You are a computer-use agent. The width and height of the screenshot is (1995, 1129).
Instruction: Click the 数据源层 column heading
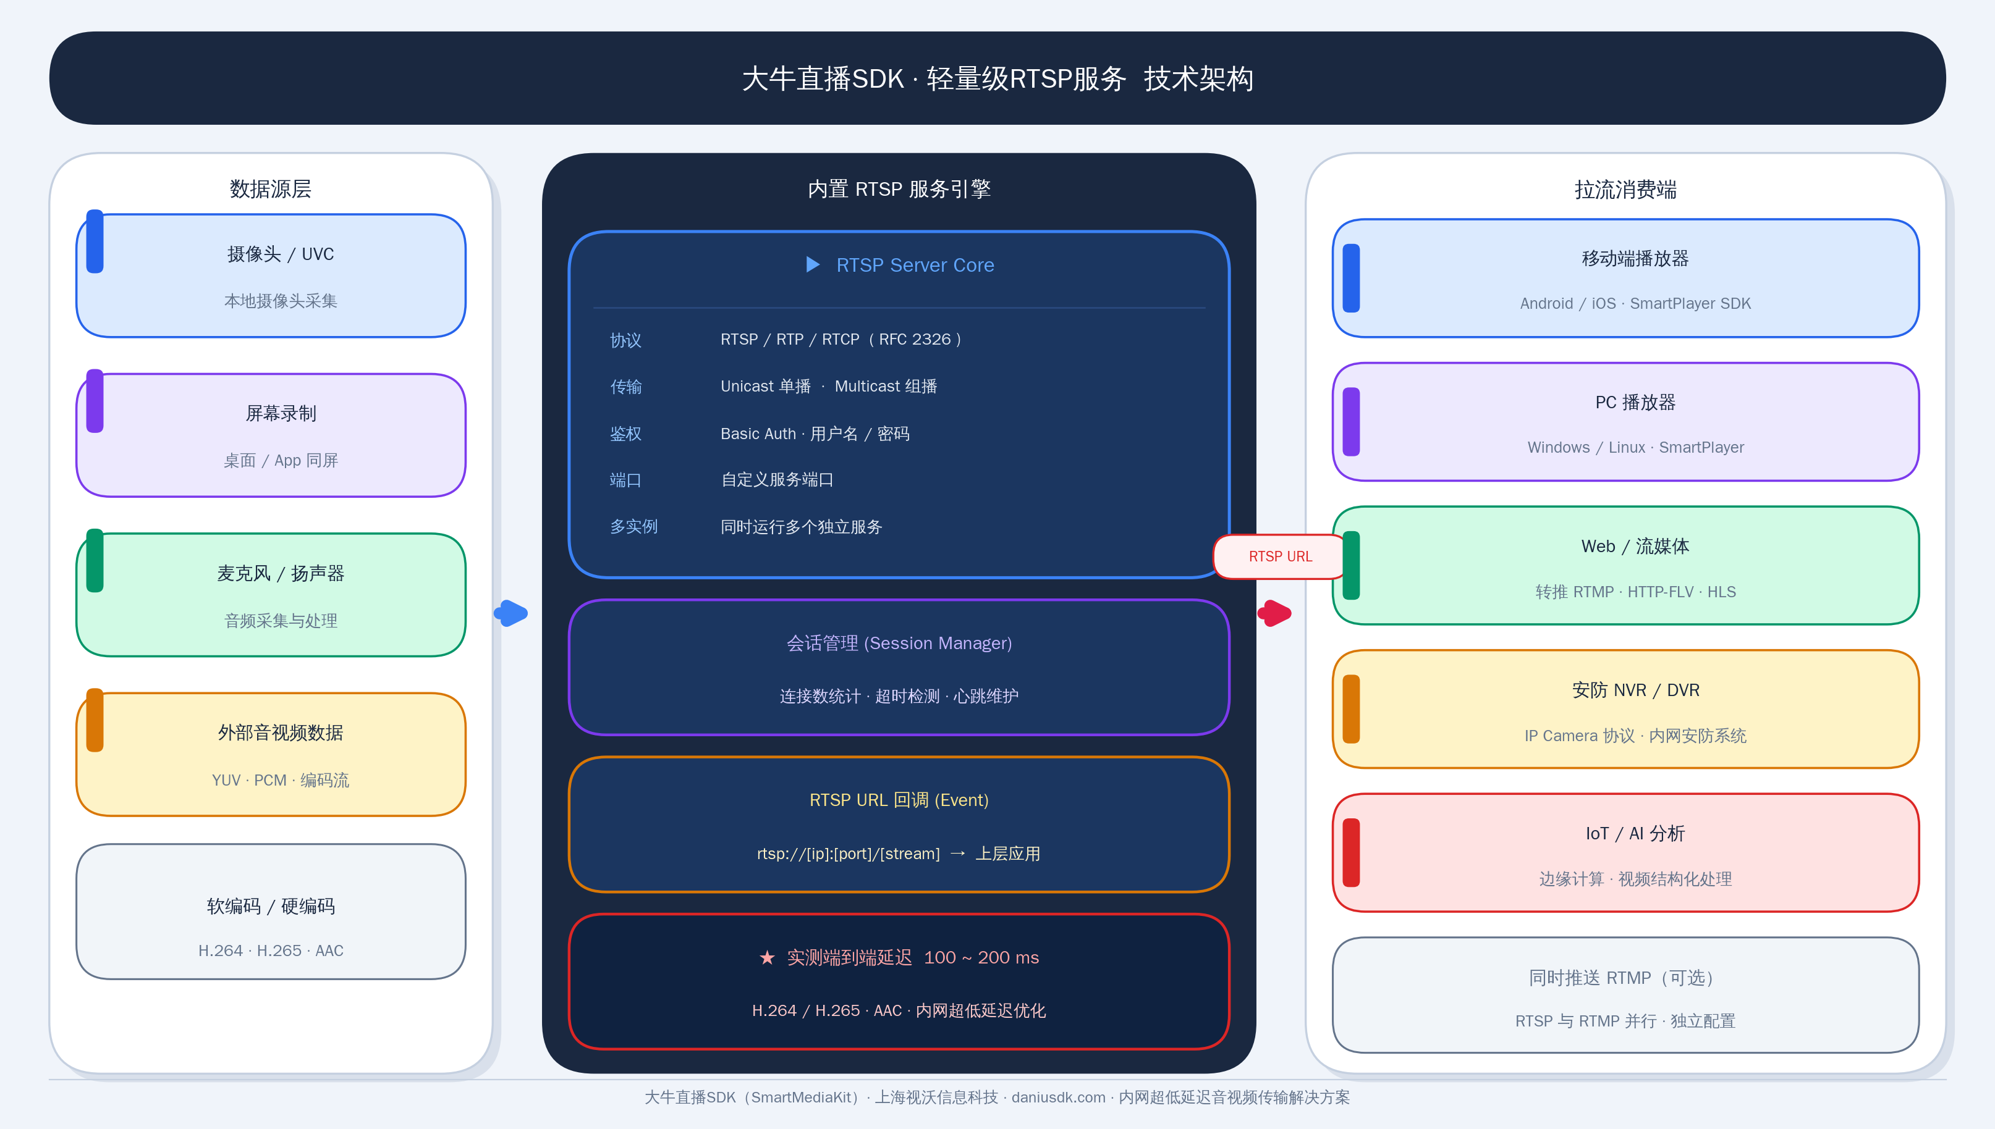tap(270, 188)
